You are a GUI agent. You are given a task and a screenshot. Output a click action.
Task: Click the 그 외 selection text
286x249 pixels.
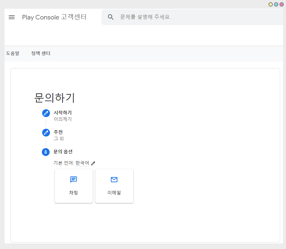59,139
